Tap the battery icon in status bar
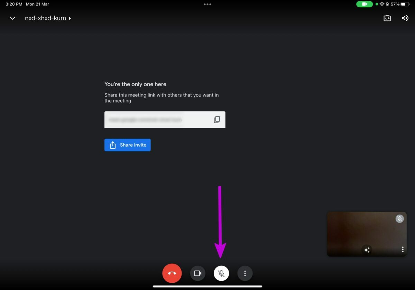 tap(405, 4)
